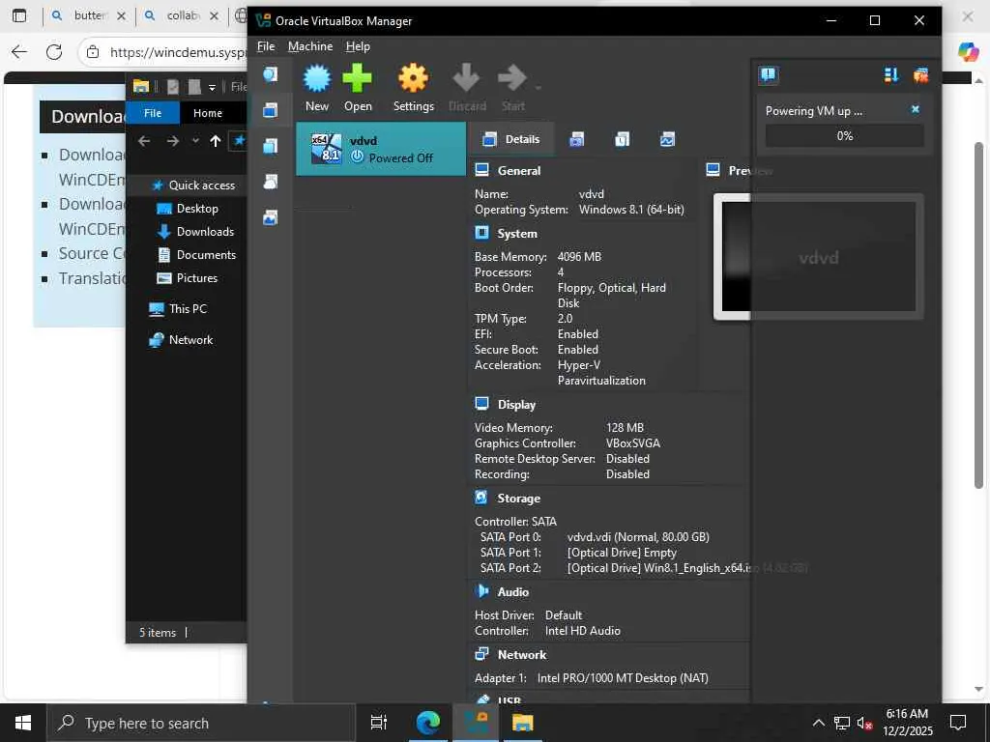Click the chart-like bottom icon in VirtualBox sidebar
Screen dimensions: 990x742
pos(271,218)
